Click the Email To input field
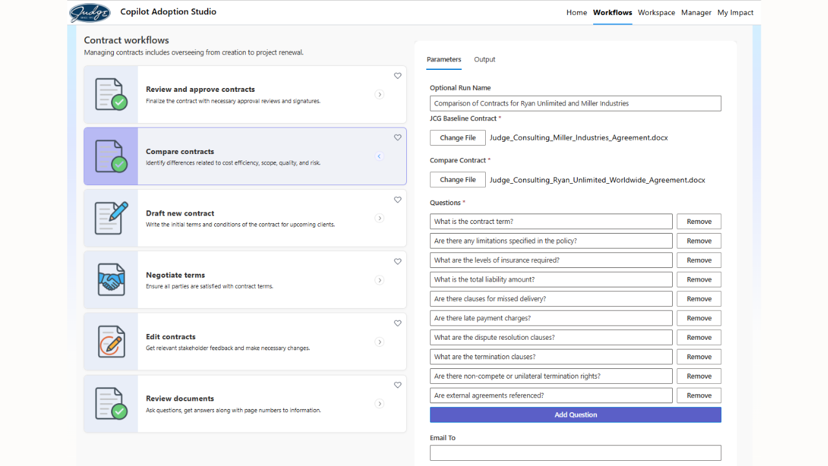Viewport: 828px width, 466px height. point(576,453)
